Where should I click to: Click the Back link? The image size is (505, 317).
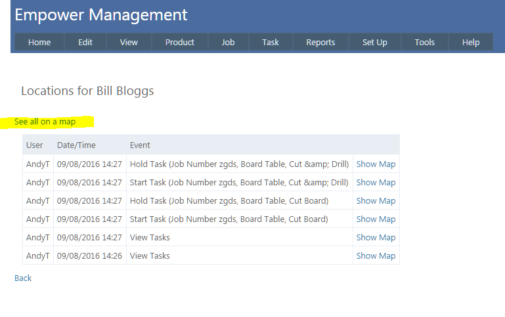coord(23,278)
